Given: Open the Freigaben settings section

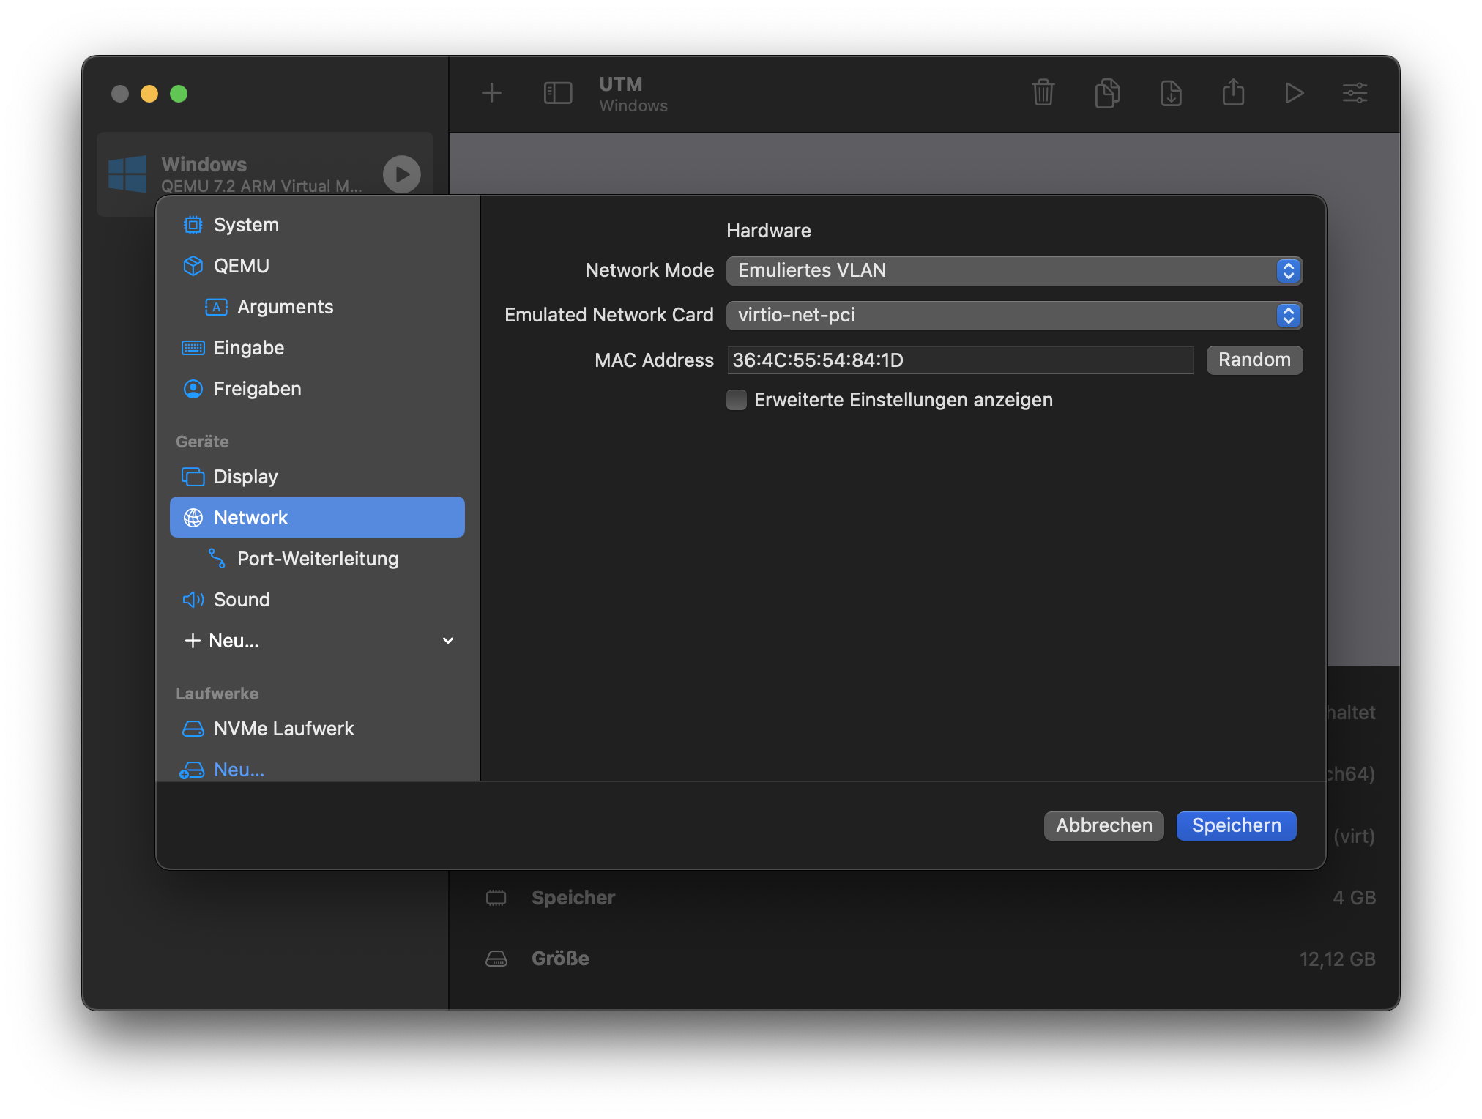Looking at the screenshot, I should 317,389.
